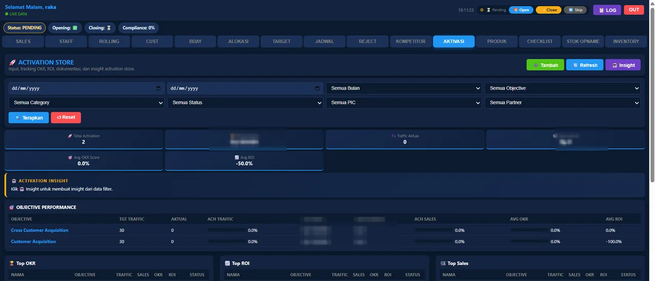This screenshot has width=655, height=281.
Task: Open the STOK OPNAME tab
Action: click(x=583, y=41)
